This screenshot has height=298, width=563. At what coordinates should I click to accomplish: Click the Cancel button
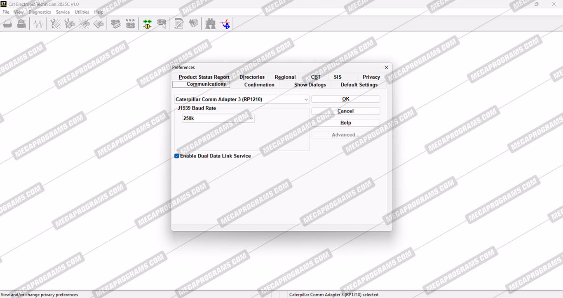345,111
